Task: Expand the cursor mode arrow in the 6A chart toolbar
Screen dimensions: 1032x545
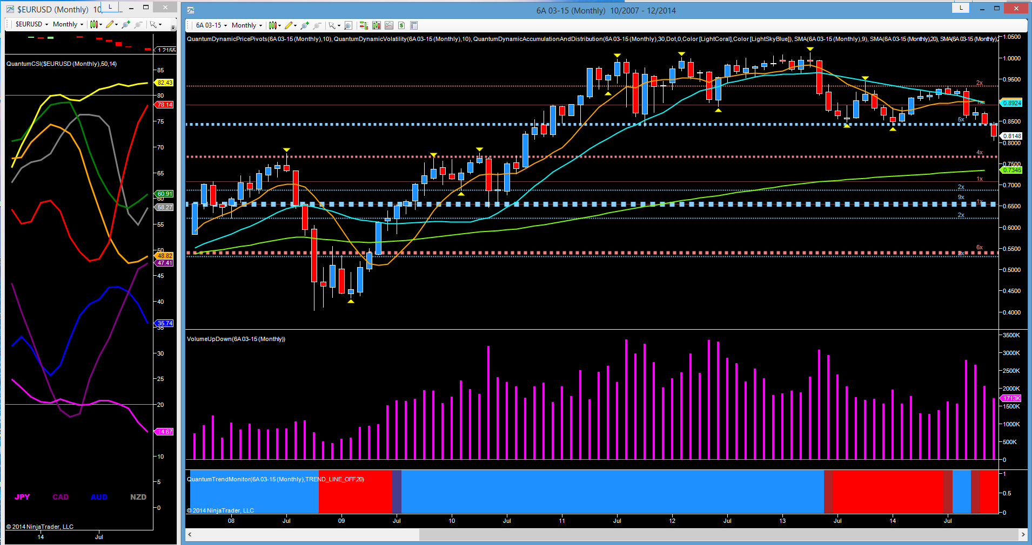Action: pyautogui.click(x=339, y=25)
